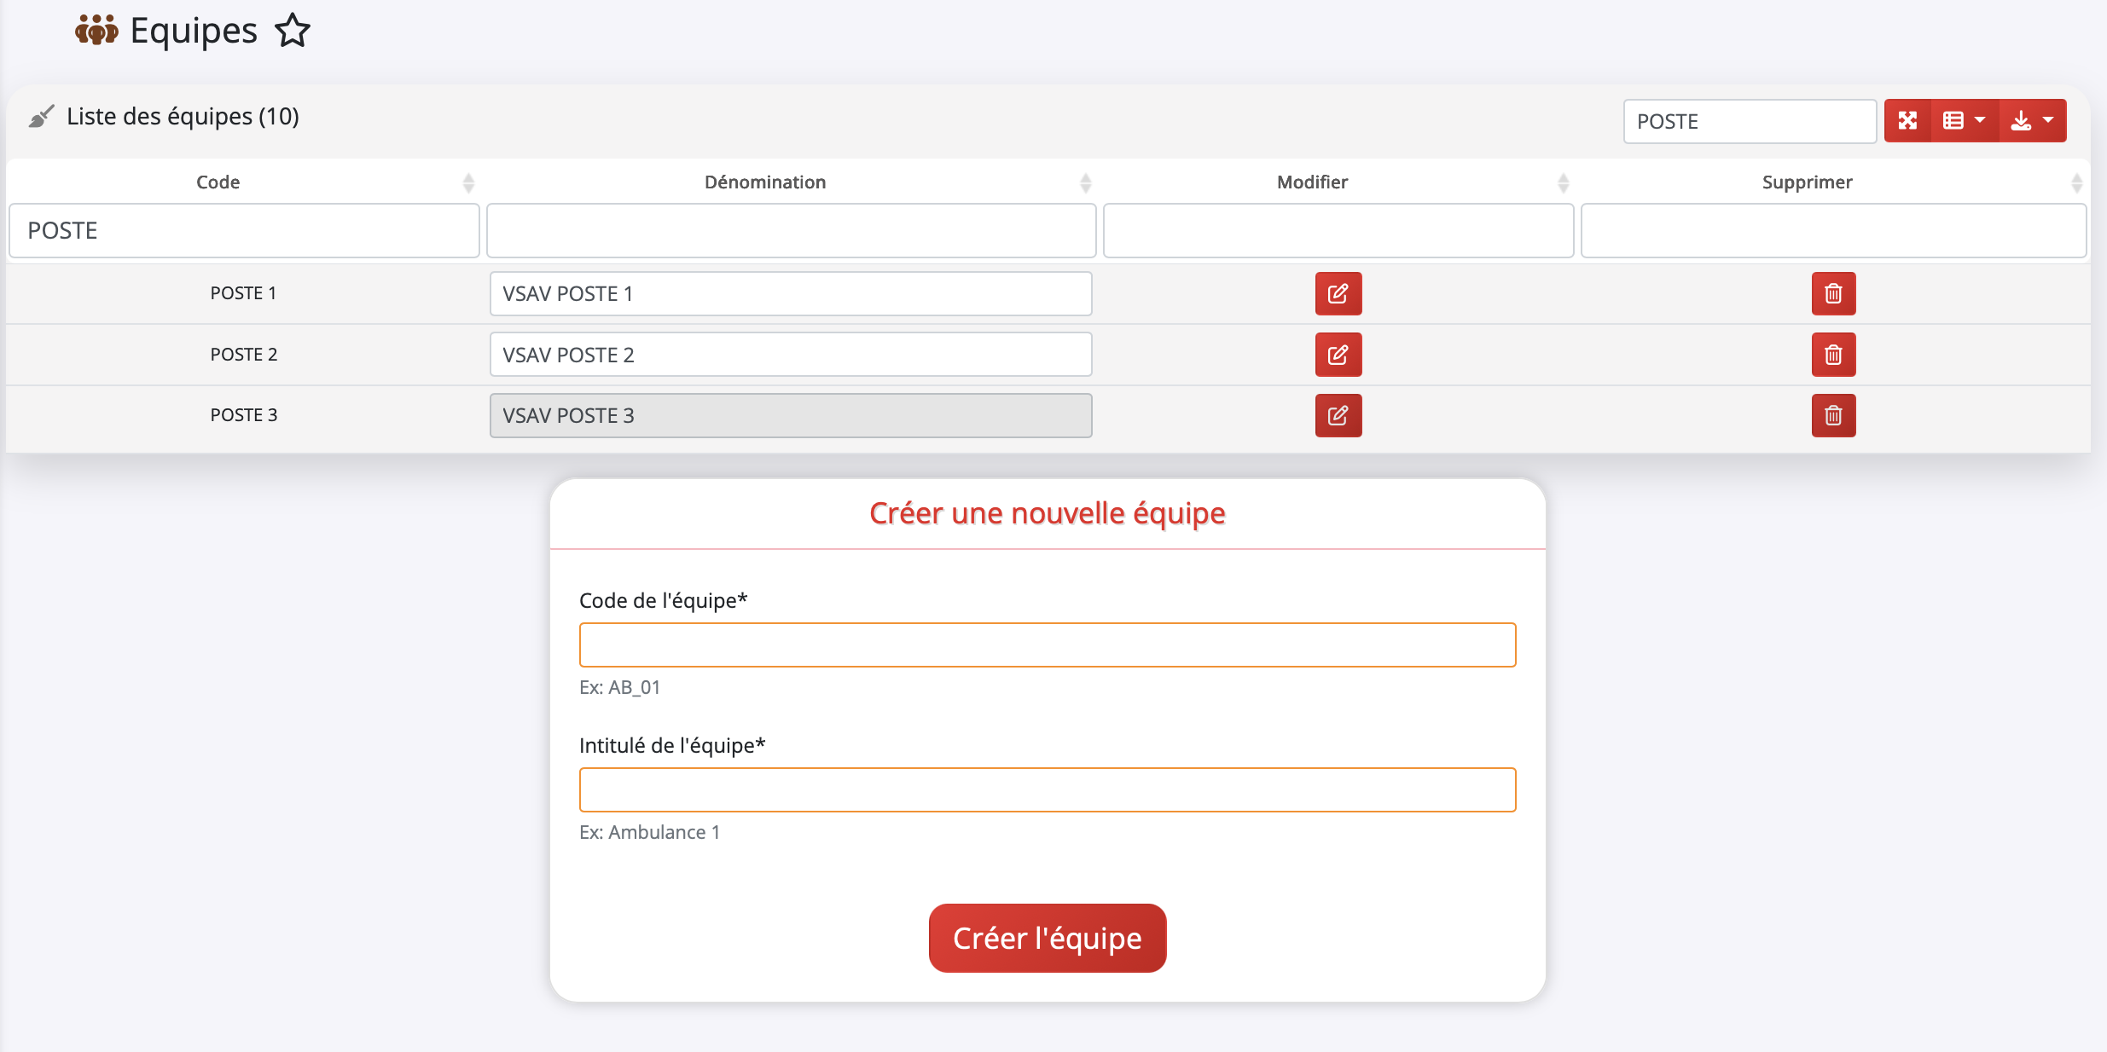Click the VSAV POSTE 2 denomination field

click(x=791, y=355)
